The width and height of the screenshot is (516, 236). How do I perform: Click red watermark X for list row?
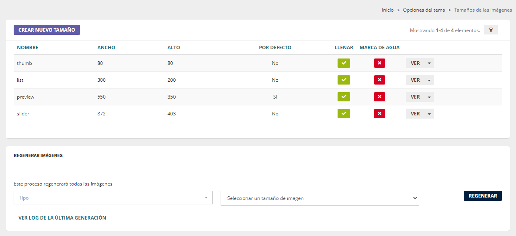(x=379, y=80)
